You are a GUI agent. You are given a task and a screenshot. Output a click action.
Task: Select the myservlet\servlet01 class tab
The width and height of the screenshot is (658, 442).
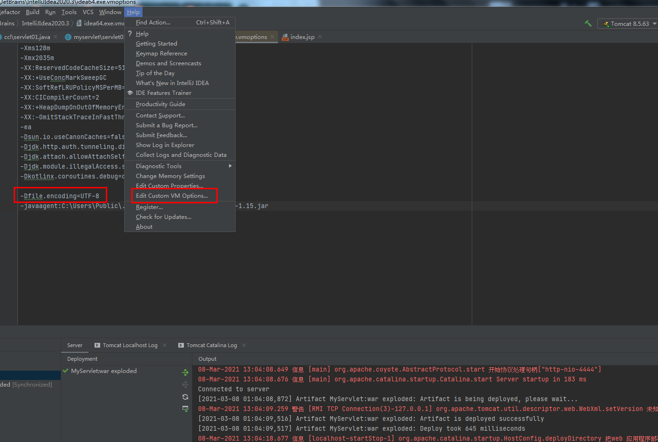click(x=94, y=37)
